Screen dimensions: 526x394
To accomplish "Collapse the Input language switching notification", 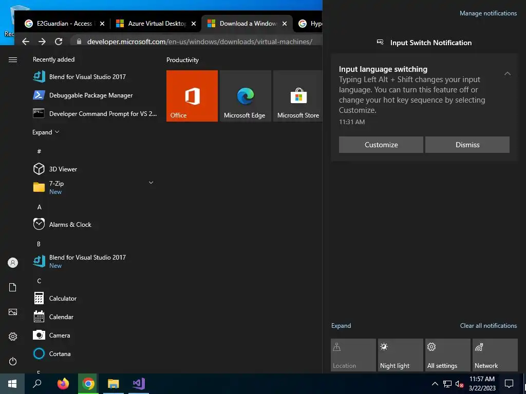I will coord(508,73).
